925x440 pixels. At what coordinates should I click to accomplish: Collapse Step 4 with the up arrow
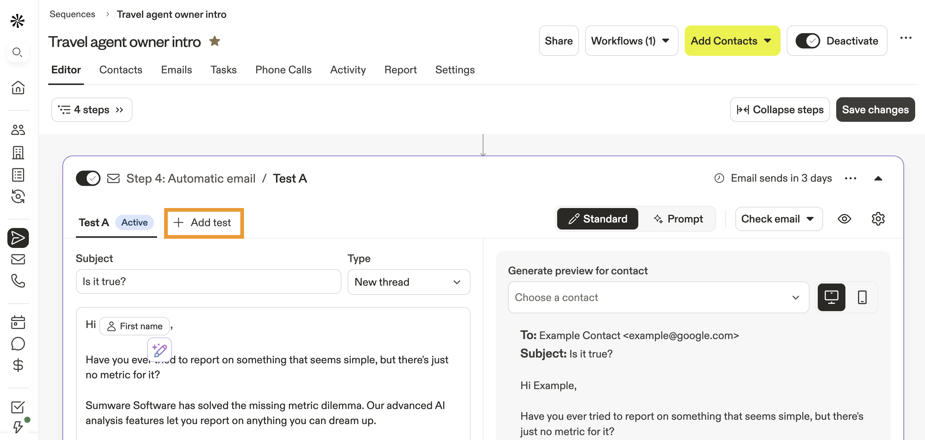pyautogui.click(x=878, y=178)
